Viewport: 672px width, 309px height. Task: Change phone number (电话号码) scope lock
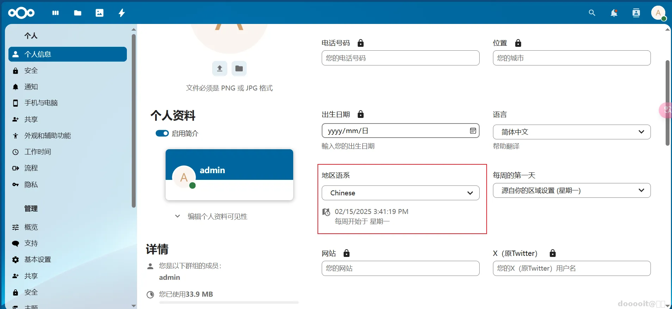click(x=360, y=43)
